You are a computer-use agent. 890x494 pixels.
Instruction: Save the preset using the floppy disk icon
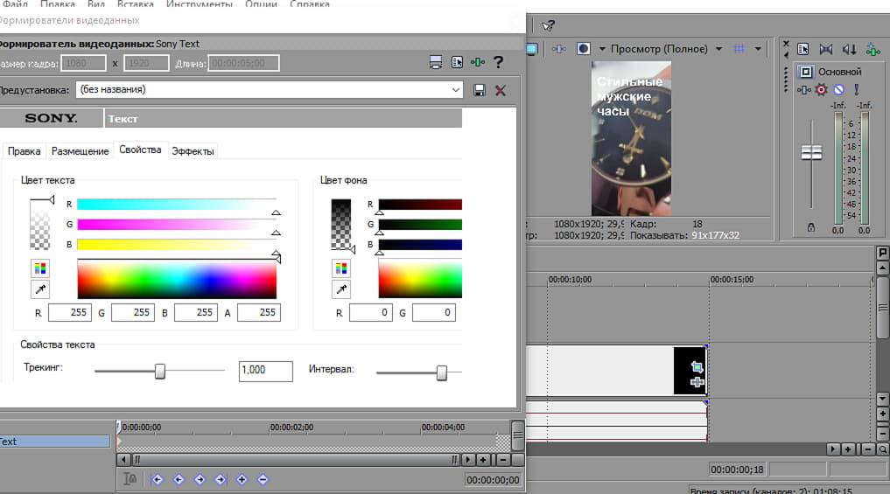pyautogui.click(x=479, y=90)
